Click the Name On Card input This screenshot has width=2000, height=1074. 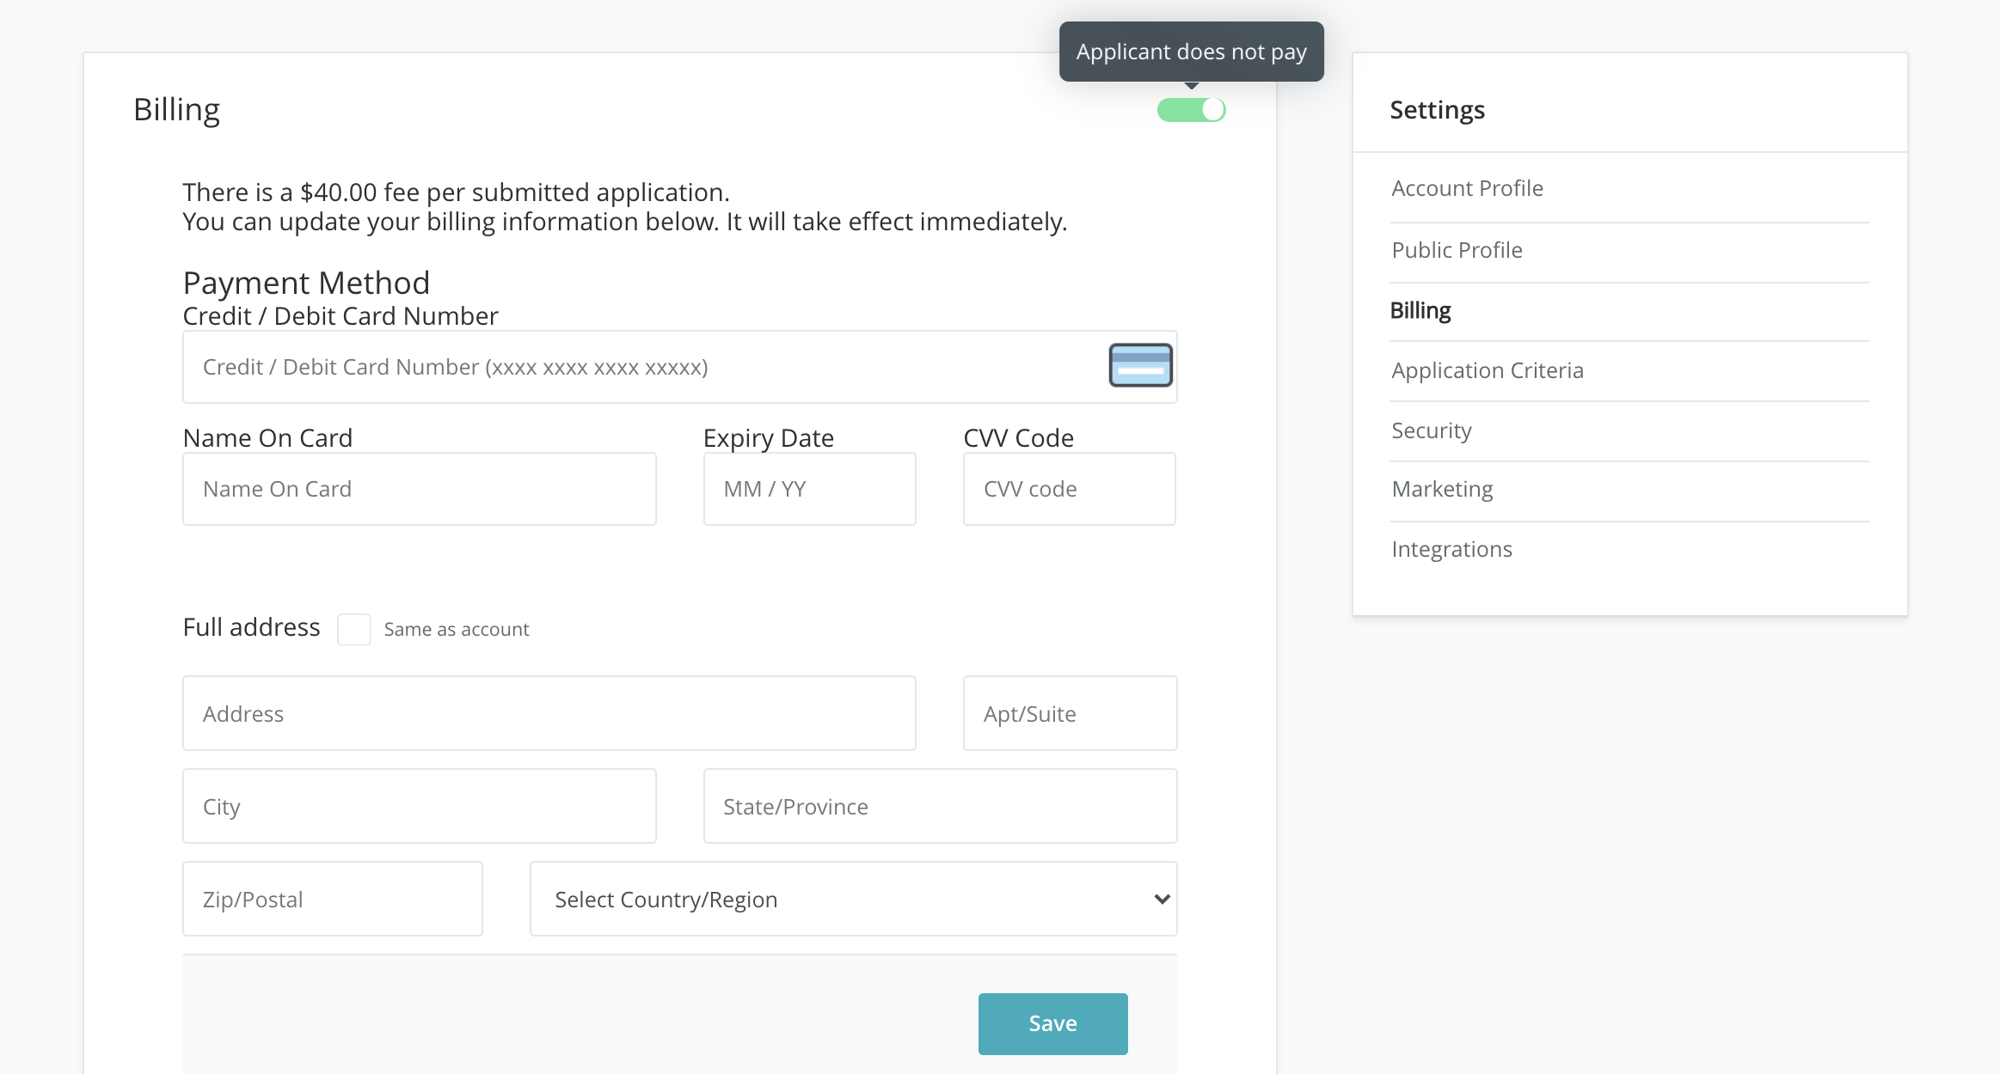click(x=419, y=489)
